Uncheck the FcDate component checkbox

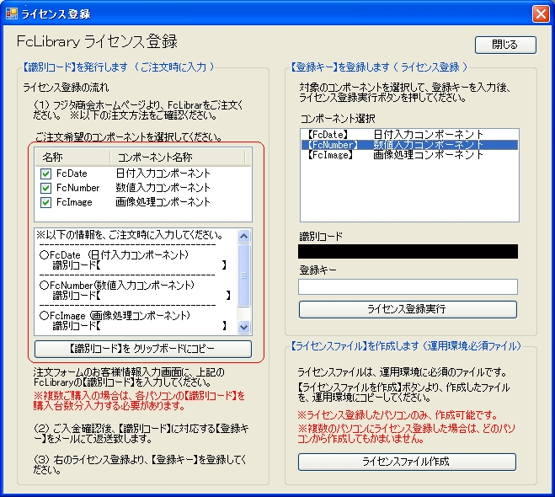click(x=45, y=174)
